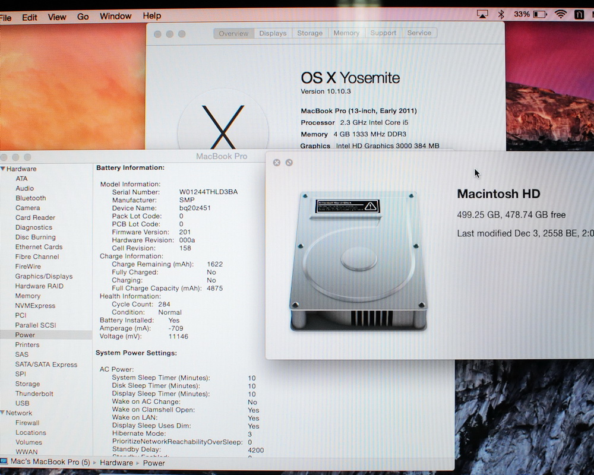Select Hardware RAID in the sidebar
This screenshot has height=475, width=594.
[39, 286]
